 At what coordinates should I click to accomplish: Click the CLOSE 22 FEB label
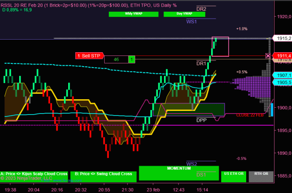coord(250,115)
